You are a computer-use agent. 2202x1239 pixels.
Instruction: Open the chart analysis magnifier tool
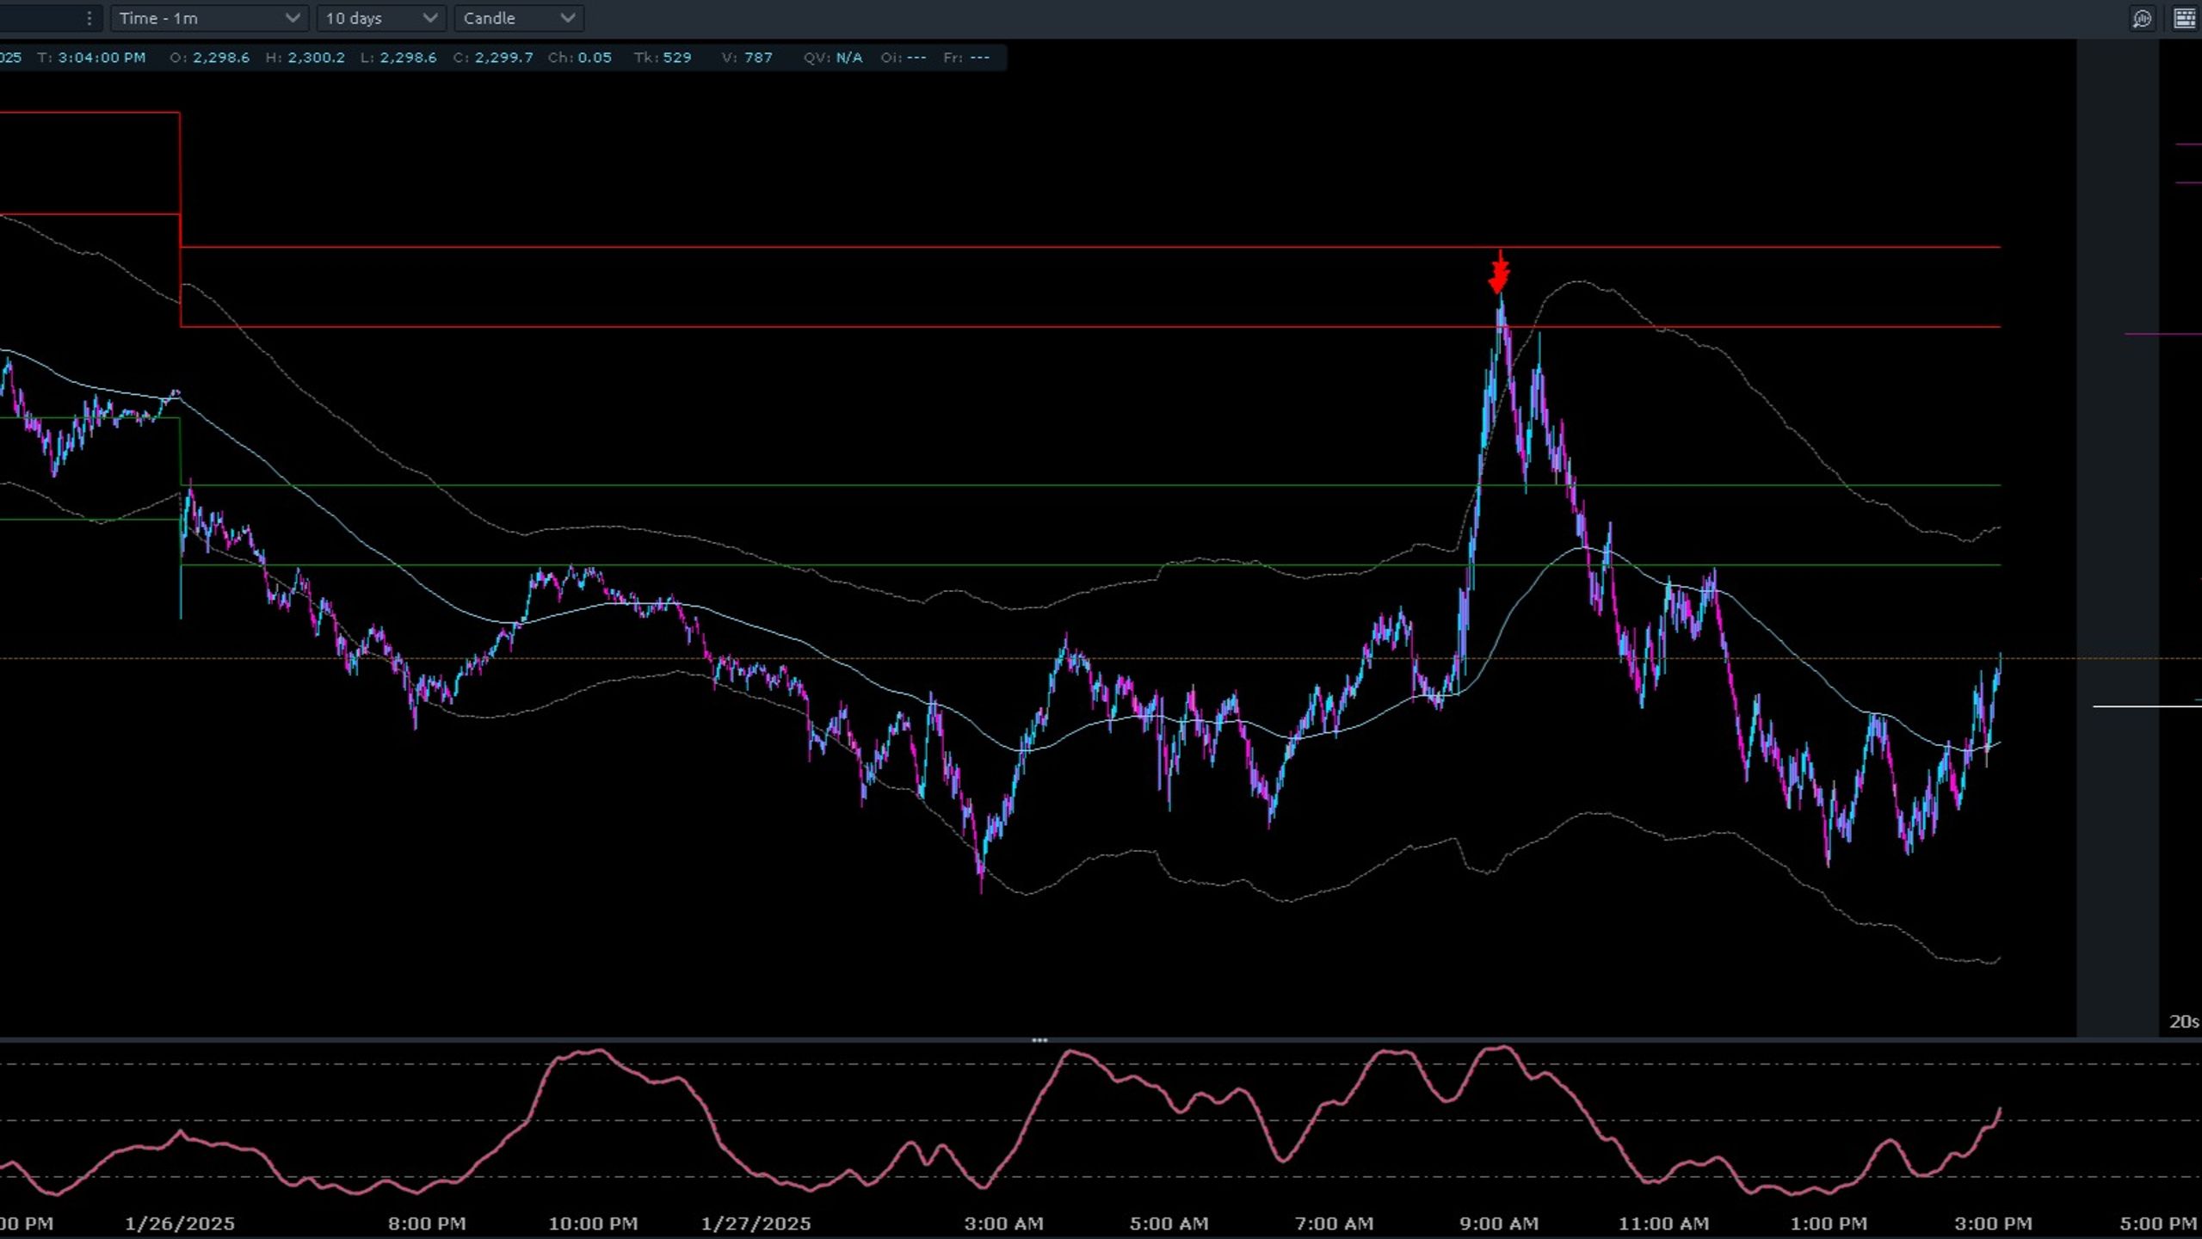click(x=2142, y=18)
